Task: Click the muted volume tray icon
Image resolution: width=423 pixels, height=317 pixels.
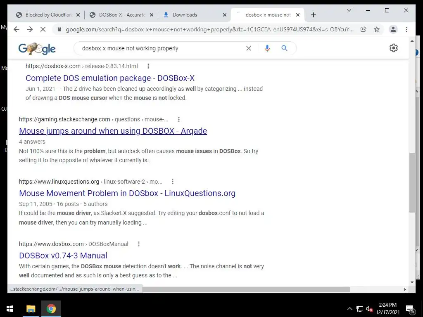Action: [369, 309]
